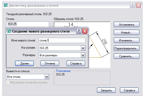Click Справка at the bottom of the manager window
The width and height of the screenshot is (143, 96).
129,90
